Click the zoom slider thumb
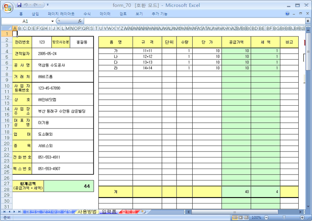Image resolution: width=312 pixels, height=221 pixels. click(x=284, y=217)
